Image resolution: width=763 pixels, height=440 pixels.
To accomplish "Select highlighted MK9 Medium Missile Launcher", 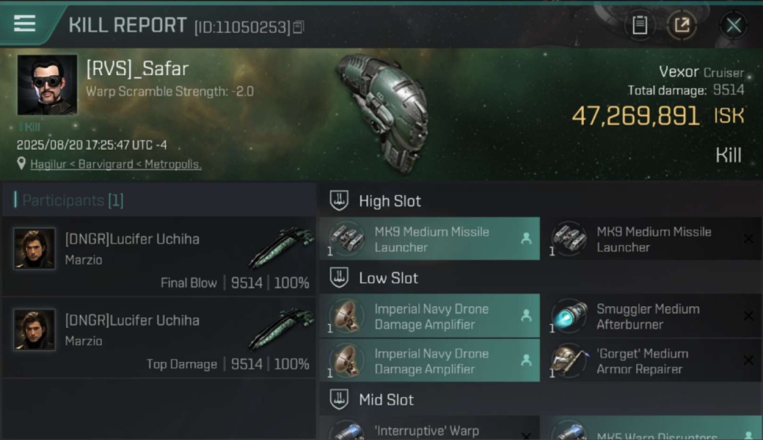I will (x=430, y=239).
